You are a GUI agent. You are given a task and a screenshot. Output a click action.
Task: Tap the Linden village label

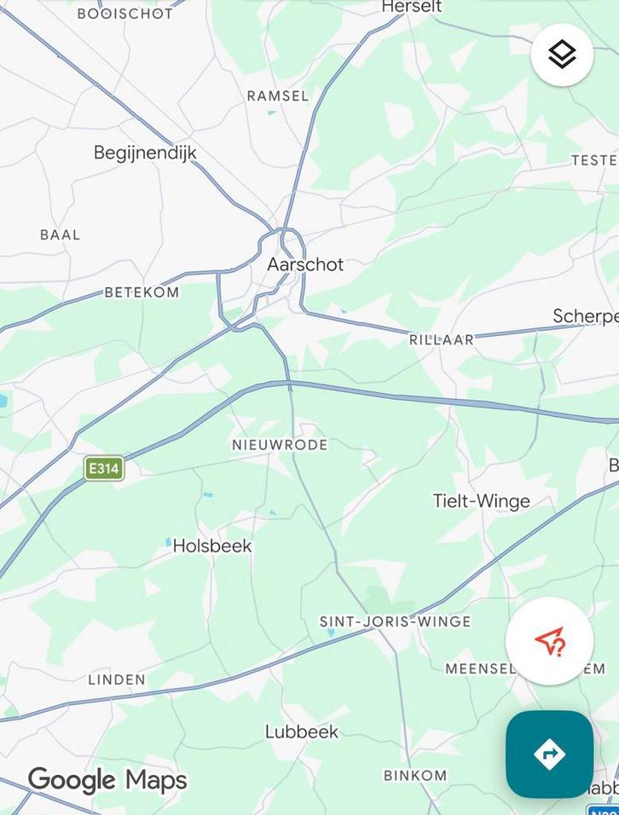tap(117, 679)
